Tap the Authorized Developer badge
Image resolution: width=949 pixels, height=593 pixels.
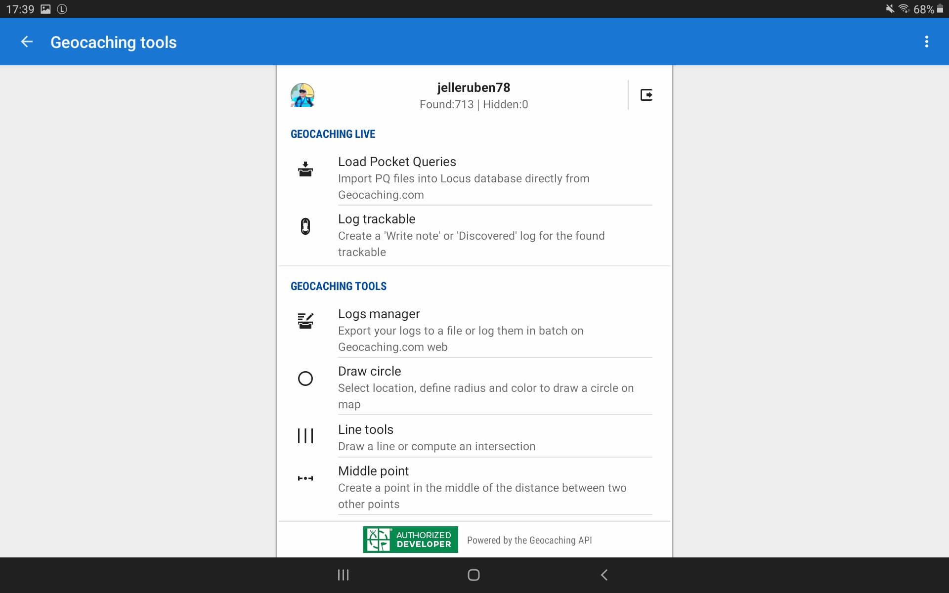(x=410, y=540)
